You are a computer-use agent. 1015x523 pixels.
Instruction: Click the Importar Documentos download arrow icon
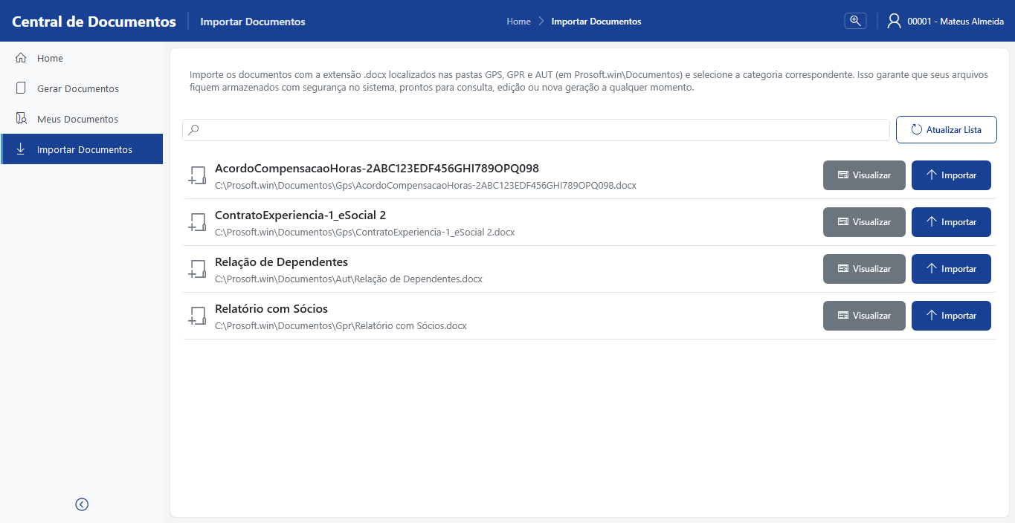pyautogui.click(x=21, y=149)
